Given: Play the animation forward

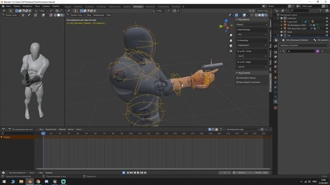Looking at the screenshot, I should pos(138,173).
